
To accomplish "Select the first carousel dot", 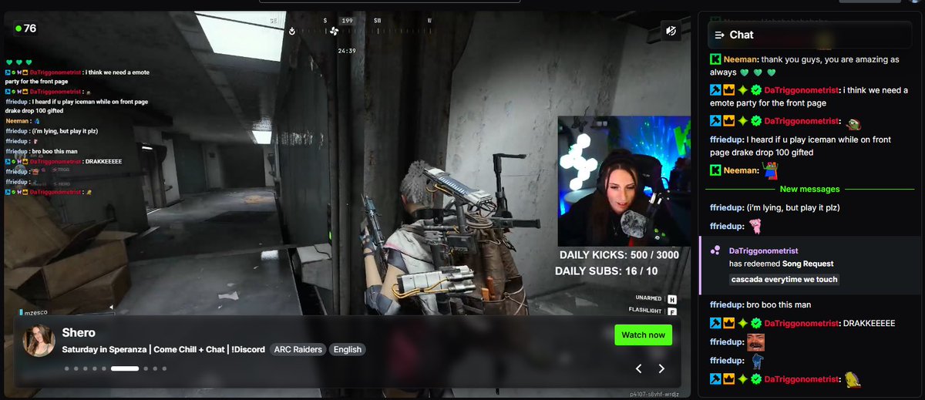I will pos(67,368).
